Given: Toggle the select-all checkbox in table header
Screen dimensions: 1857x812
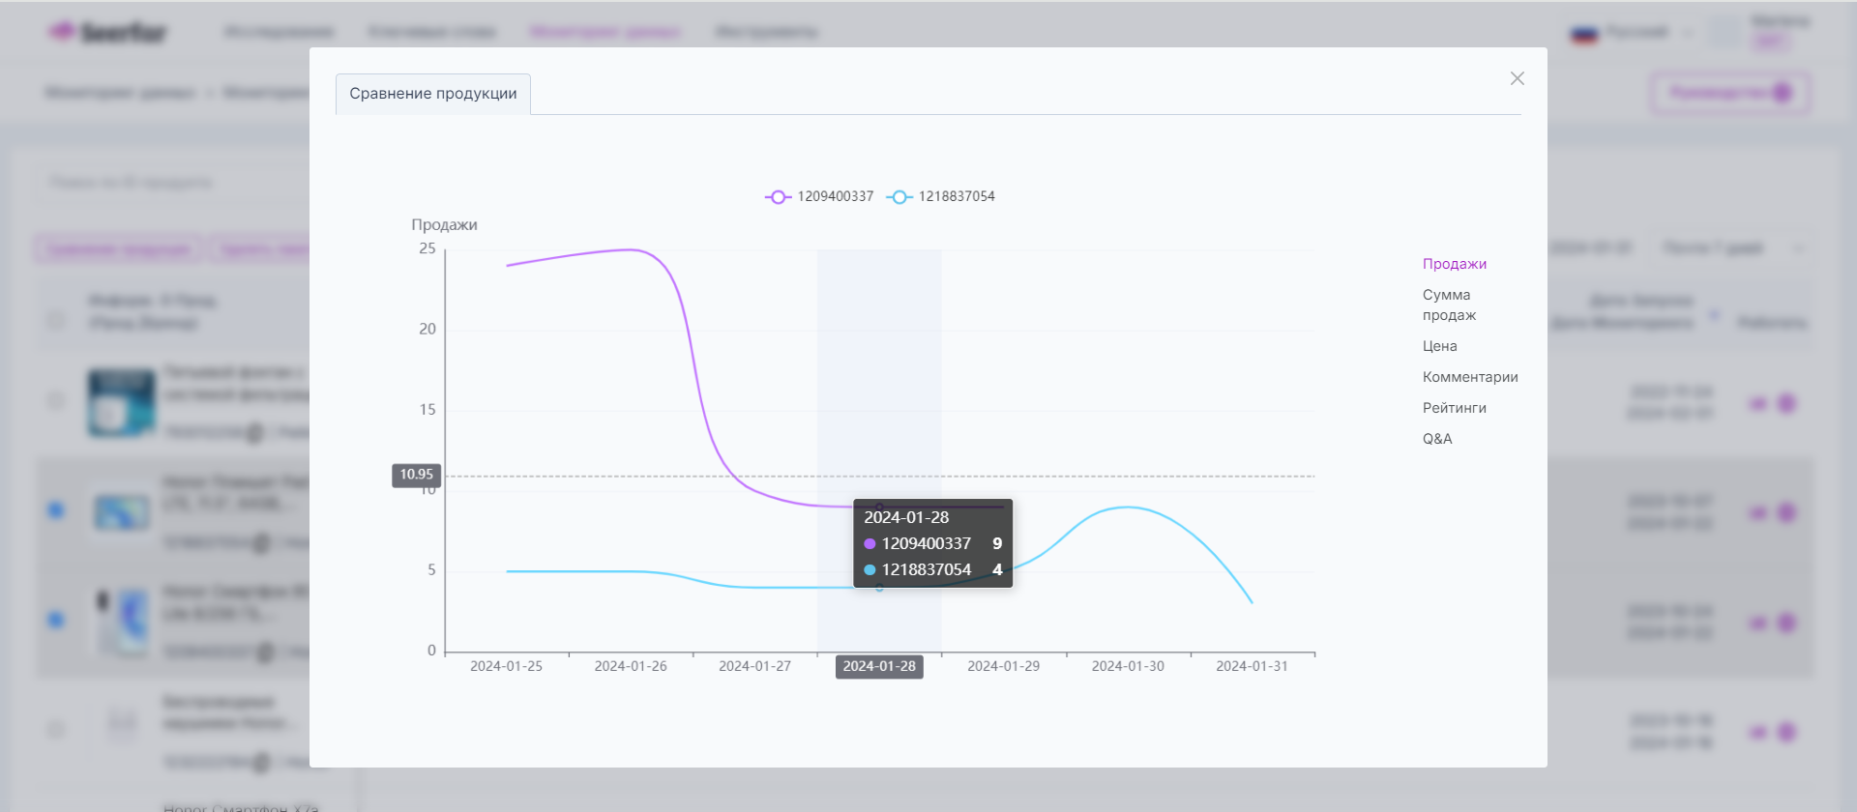Looking at the screenshot, I should (x=56, y=318).
